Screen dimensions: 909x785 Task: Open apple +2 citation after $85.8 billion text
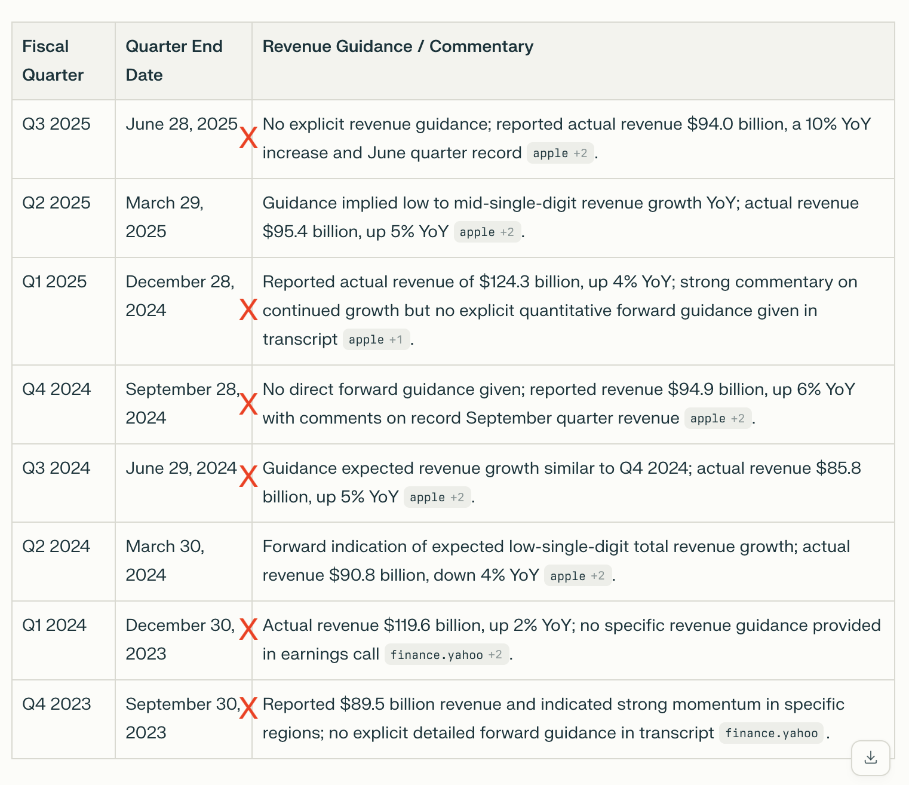(437, 498)
